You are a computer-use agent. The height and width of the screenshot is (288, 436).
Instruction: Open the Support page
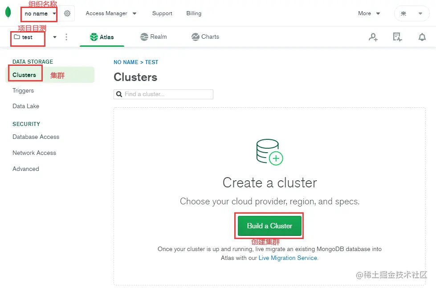162,13
